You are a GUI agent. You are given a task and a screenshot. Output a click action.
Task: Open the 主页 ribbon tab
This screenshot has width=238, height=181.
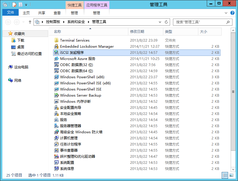point(26,13)
